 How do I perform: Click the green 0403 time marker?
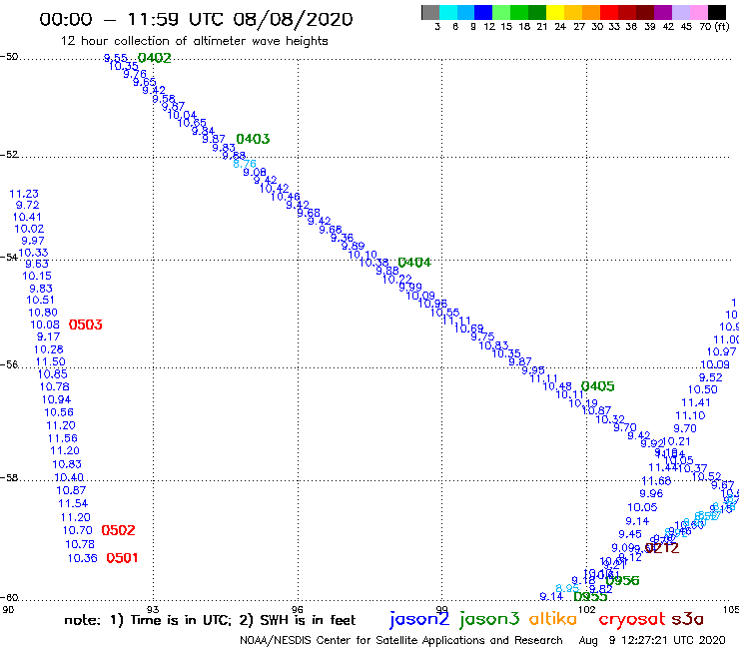click(x=253, y=139)
